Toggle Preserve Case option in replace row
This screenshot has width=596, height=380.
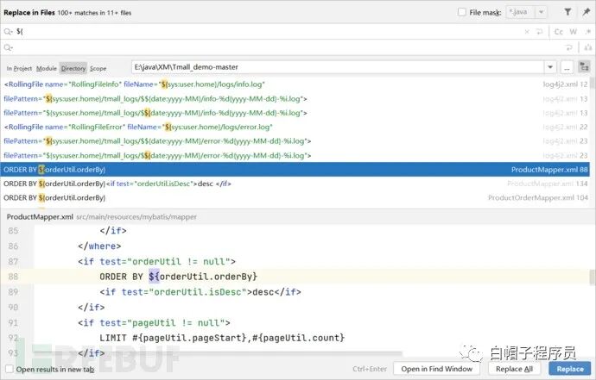point(588,47)
